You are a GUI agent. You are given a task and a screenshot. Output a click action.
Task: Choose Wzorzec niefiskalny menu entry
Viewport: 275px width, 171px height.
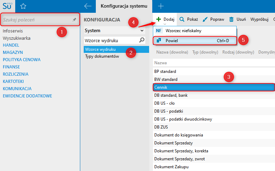pos(183,31)
